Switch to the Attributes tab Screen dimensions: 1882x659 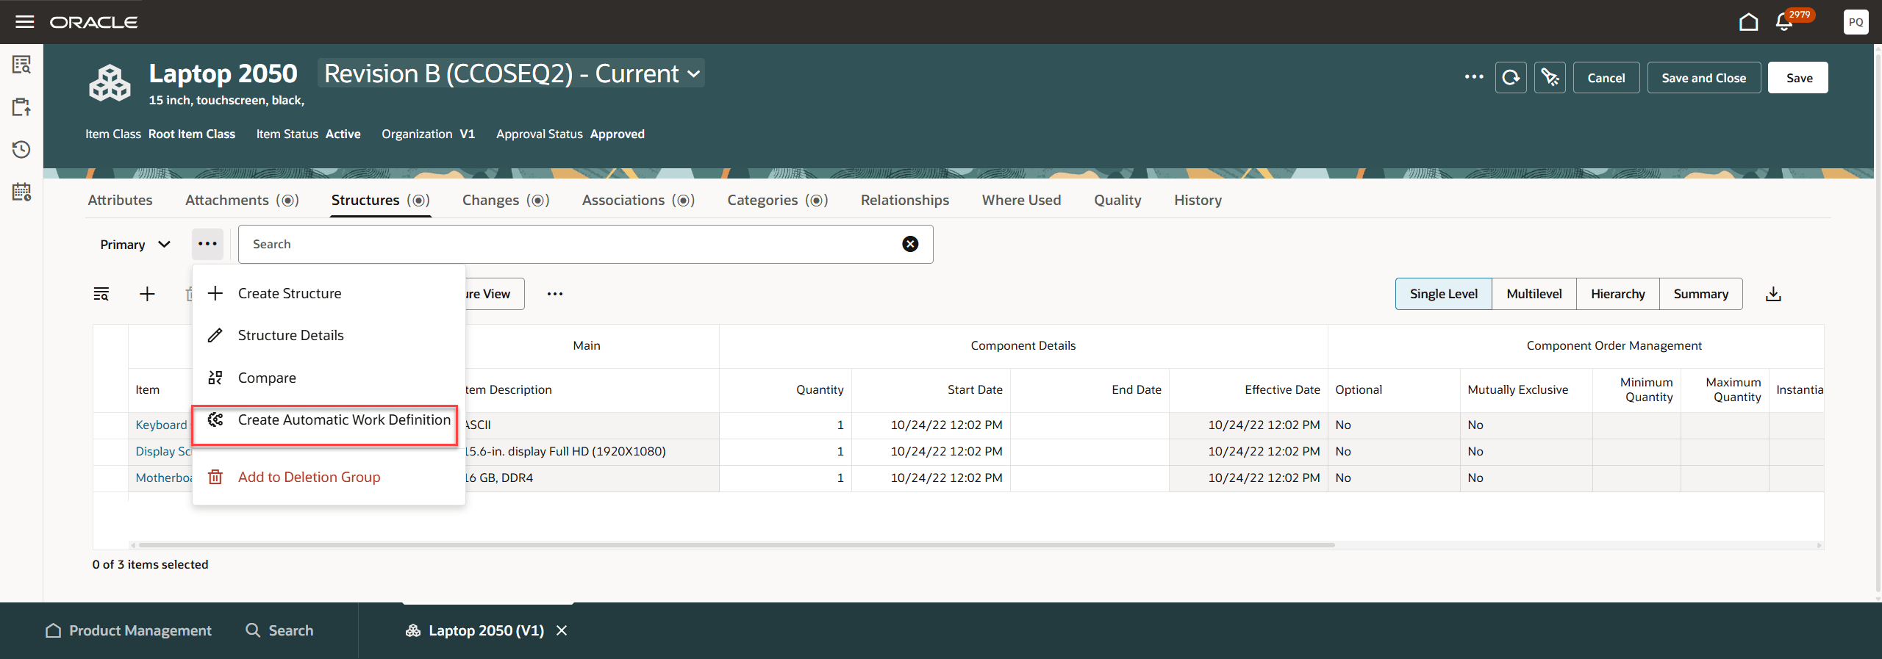click(120, 200)
